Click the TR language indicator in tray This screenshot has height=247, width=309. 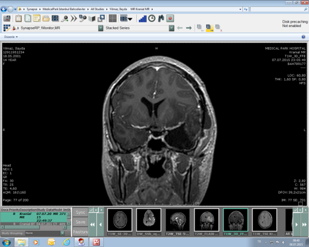pos(259,242)
